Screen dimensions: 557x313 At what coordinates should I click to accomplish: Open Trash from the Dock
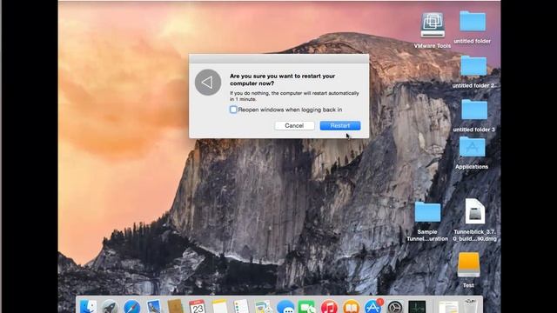[470, 307]
